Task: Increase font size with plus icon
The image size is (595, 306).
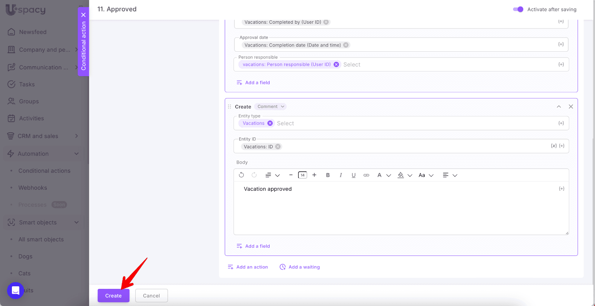Action: click(x=314, y=175)
